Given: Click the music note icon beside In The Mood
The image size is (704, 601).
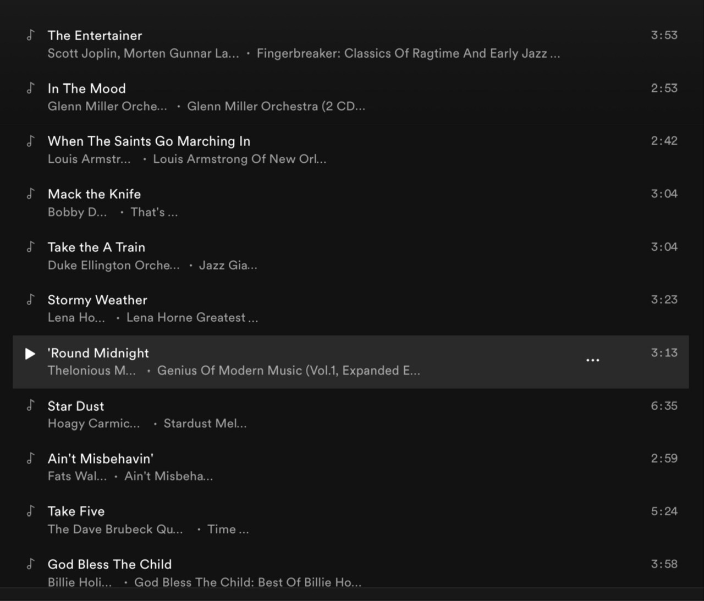Looking at the screenshot, I should [x=30, y=89].
